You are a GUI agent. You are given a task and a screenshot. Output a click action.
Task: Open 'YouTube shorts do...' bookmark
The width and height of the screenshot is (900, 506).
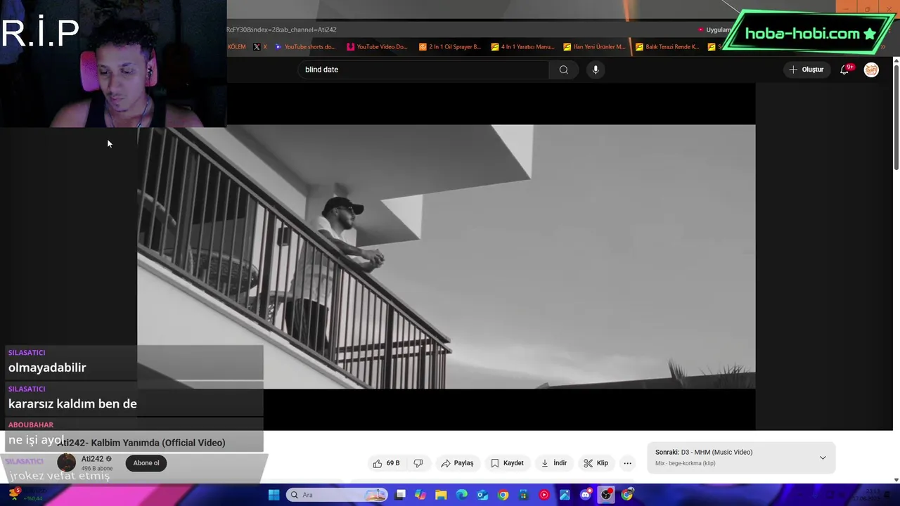coord(305,47)
